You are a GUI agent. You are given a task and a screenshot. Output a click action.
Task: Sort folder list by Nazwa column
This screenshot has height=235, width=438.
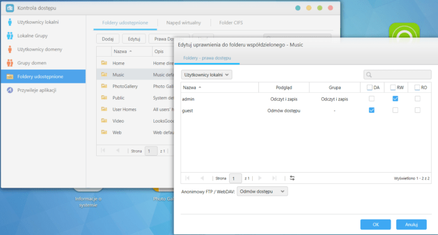coord(131,51)
